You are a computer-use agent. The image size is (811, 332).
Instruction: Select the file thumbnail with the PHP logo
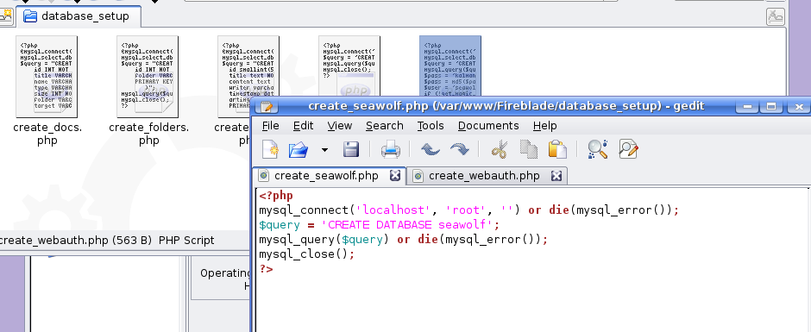tap(349, 66)
